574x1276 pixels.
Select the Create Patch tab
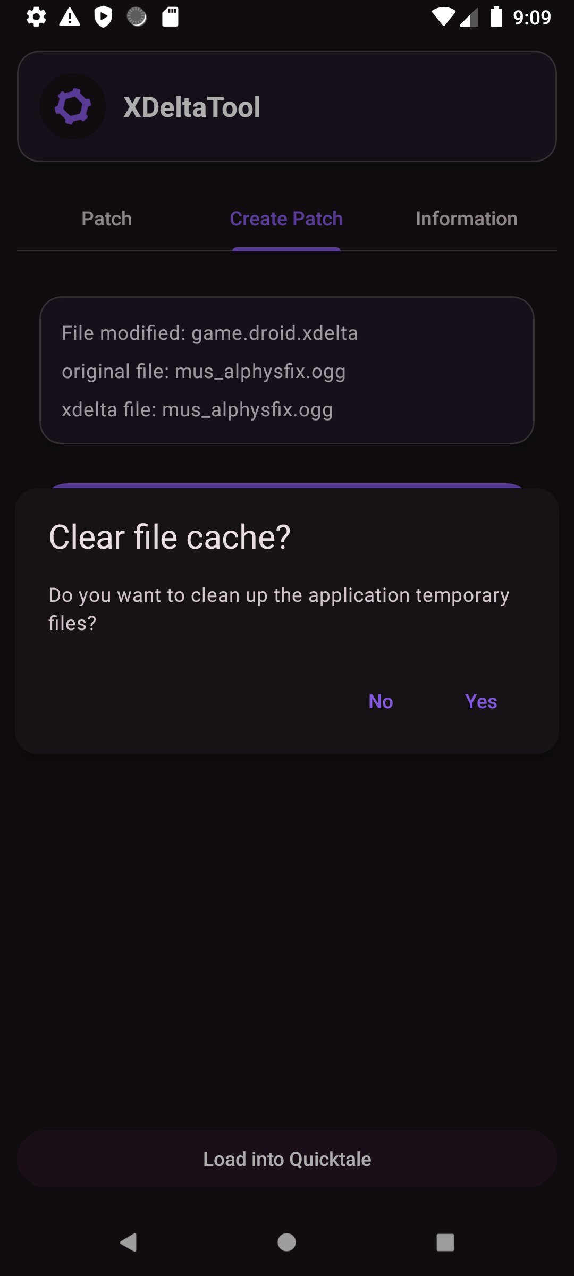[x=286, y=219]
